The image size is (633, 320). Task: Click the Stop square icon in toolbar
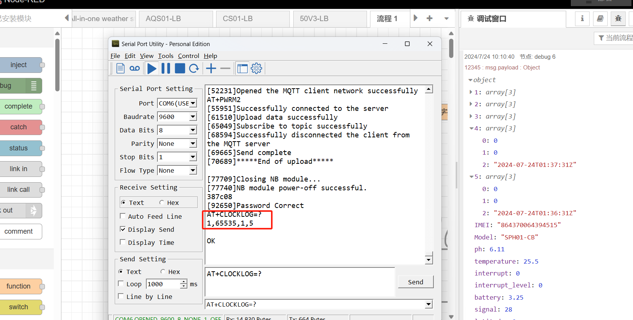click(180, 69)
